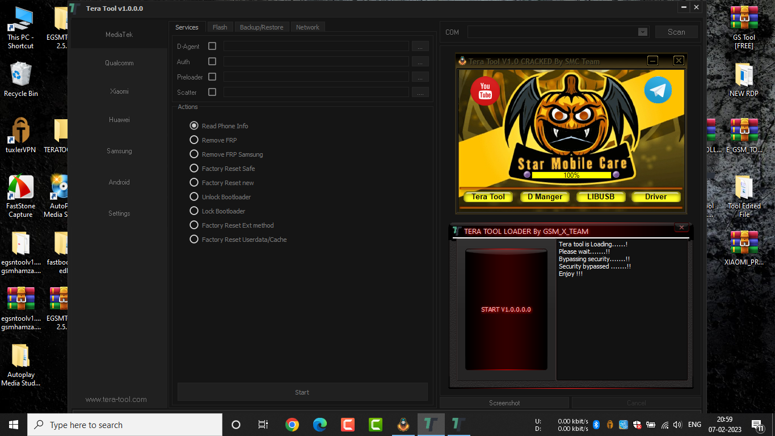Open the green Camtasia icon on taskbar
Viewport: 775px width, 436px height.
375,425
